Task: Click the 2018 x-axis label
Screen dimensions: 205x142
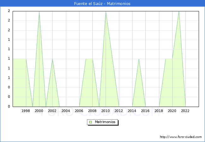Action: (x=159, y=111)
